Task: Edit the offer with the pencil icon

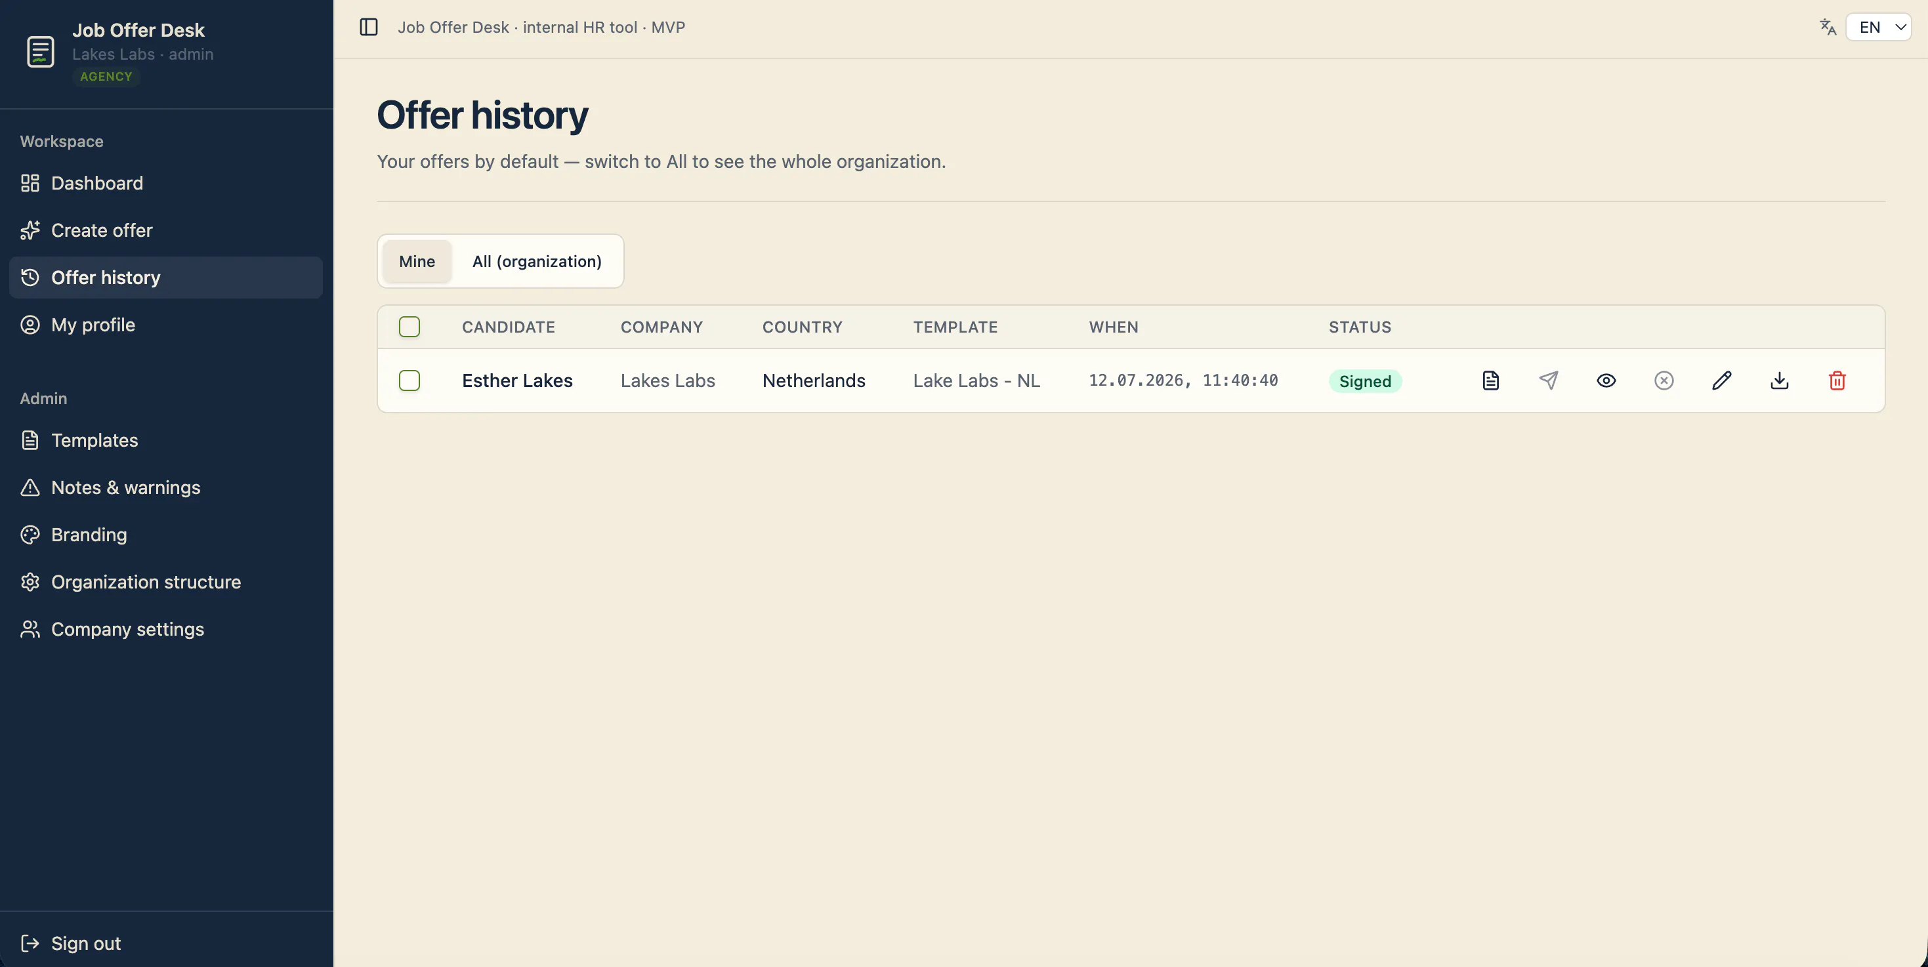Action: tap(1721, 381)
